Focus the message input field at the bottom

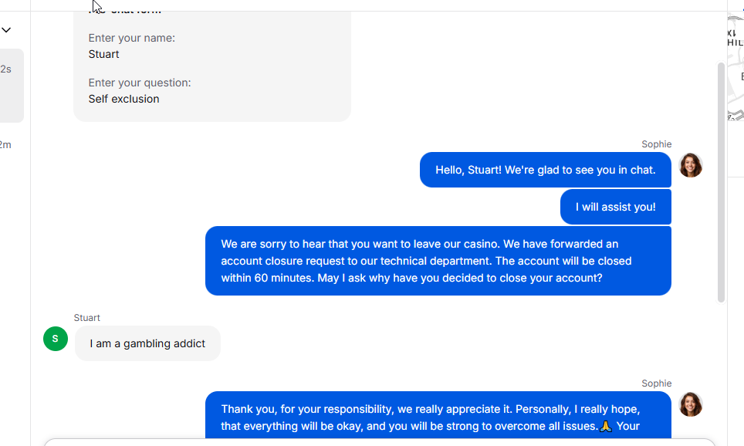click(x=380, y=443)
